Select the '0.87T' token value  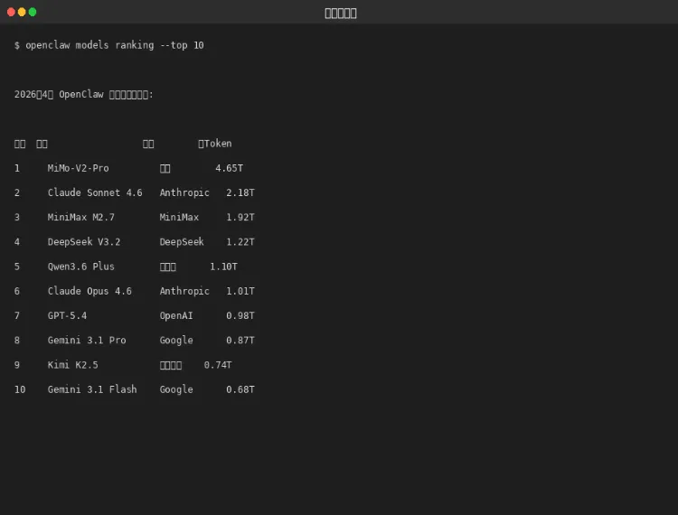240,341
